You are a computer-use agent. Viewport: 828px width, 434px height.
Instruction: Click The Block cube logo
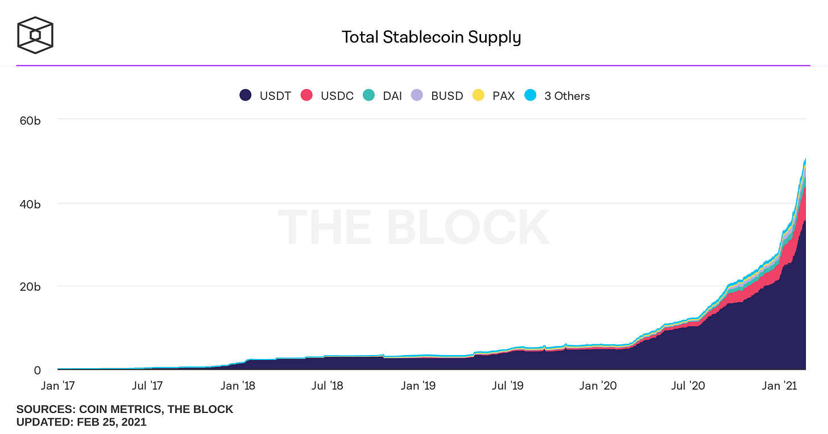[x=35, y=36]
